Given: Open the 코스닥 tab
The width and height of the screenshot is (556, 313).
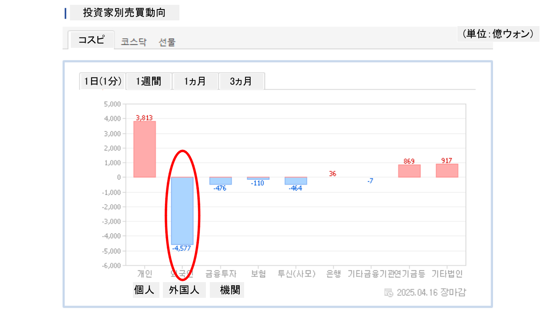Looking at the screenshot, I should [x=134, y=42].
